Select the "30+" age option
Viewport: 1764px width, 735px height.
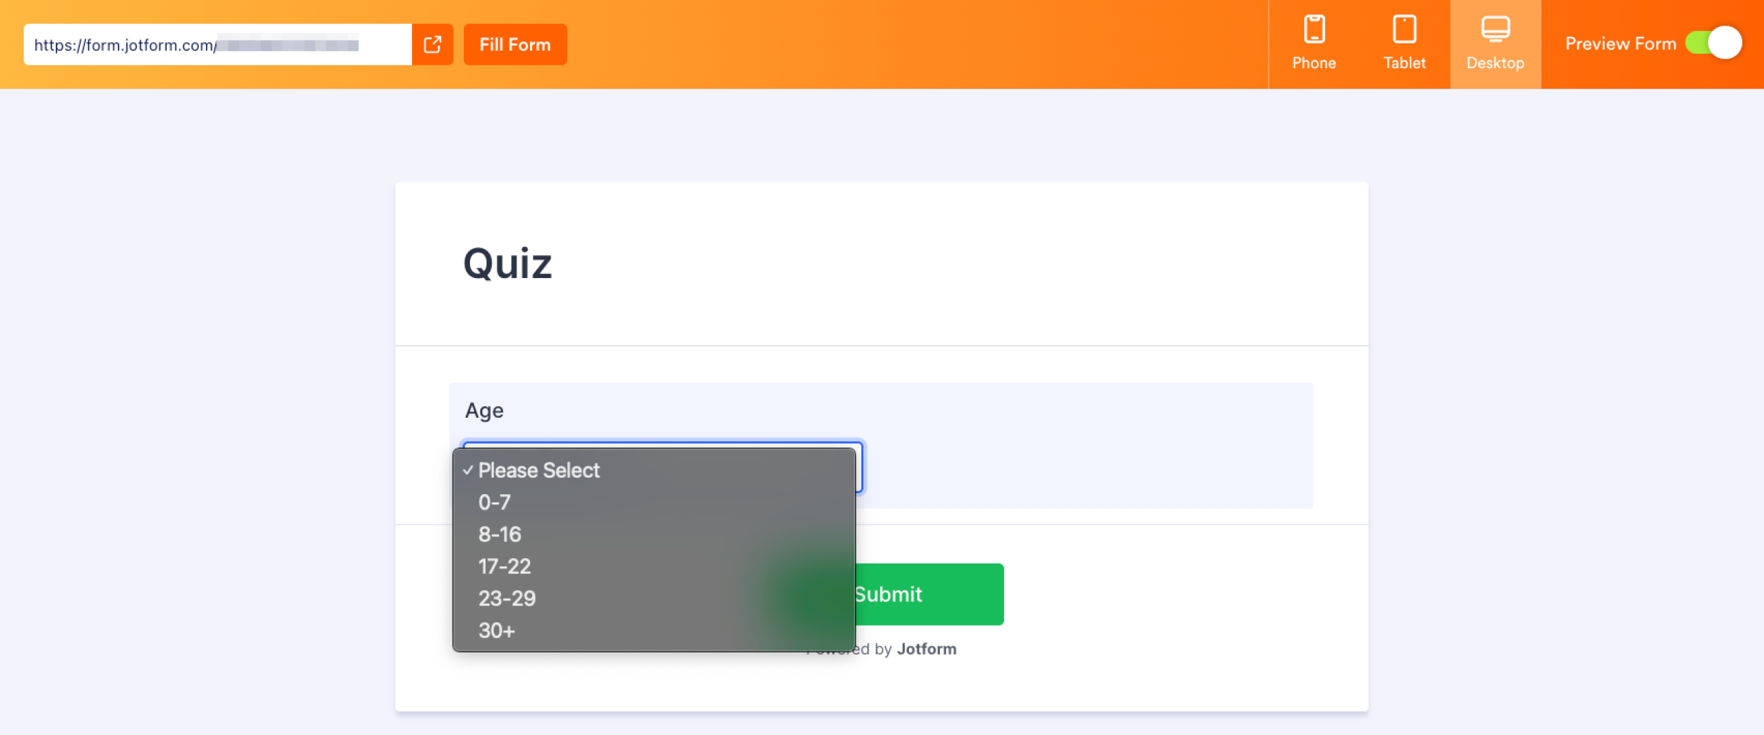495,630
